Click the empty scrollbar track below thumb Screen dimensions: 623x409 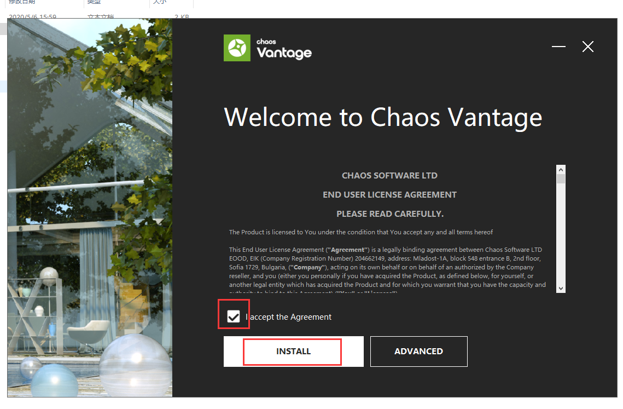[561, 234]
